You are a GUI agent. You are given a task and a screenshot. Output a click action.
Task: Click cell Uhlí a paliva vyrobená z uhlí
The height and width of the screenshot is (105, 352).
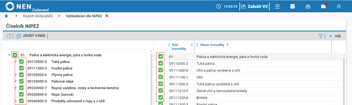click(218, 70)
